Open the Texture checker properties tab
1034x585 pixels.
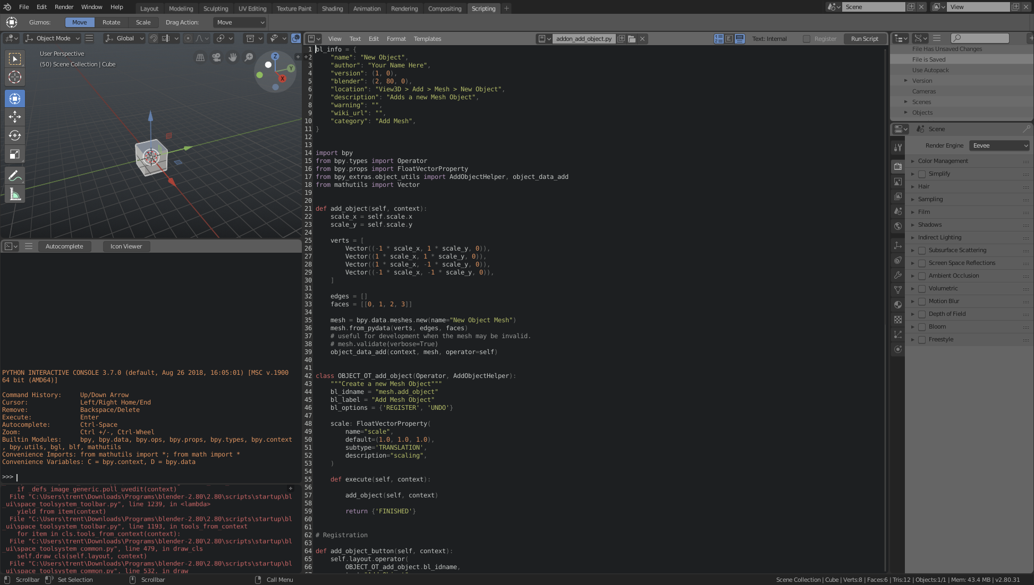click(898, 320)
